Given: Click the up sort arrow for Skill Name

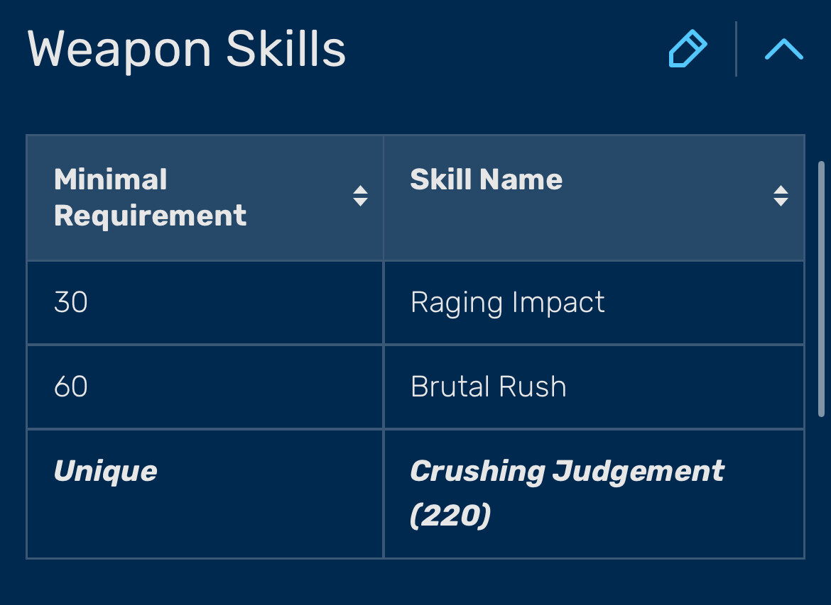Looking at the screenshot, I should 781,190.
